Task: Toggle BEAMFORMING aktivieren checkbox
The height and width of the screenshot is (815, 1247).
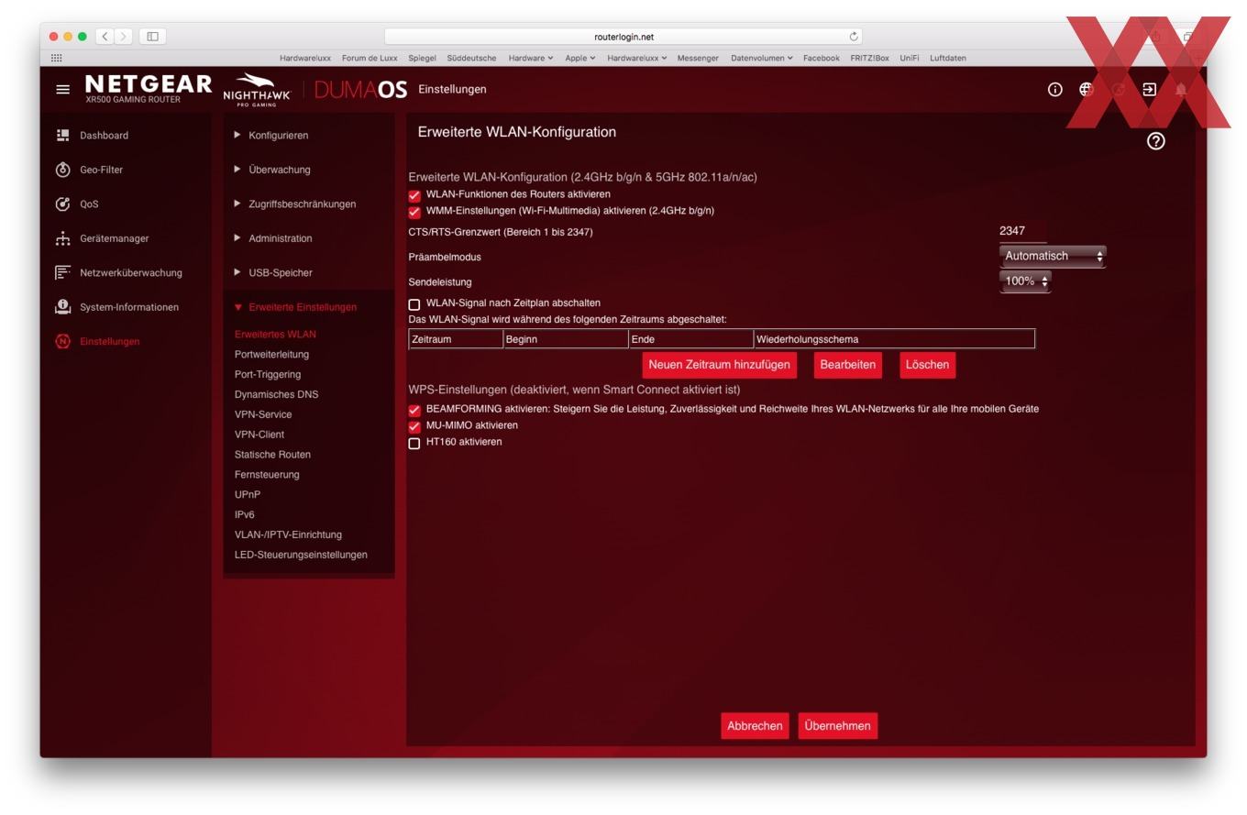Action: tap(414, 410)
